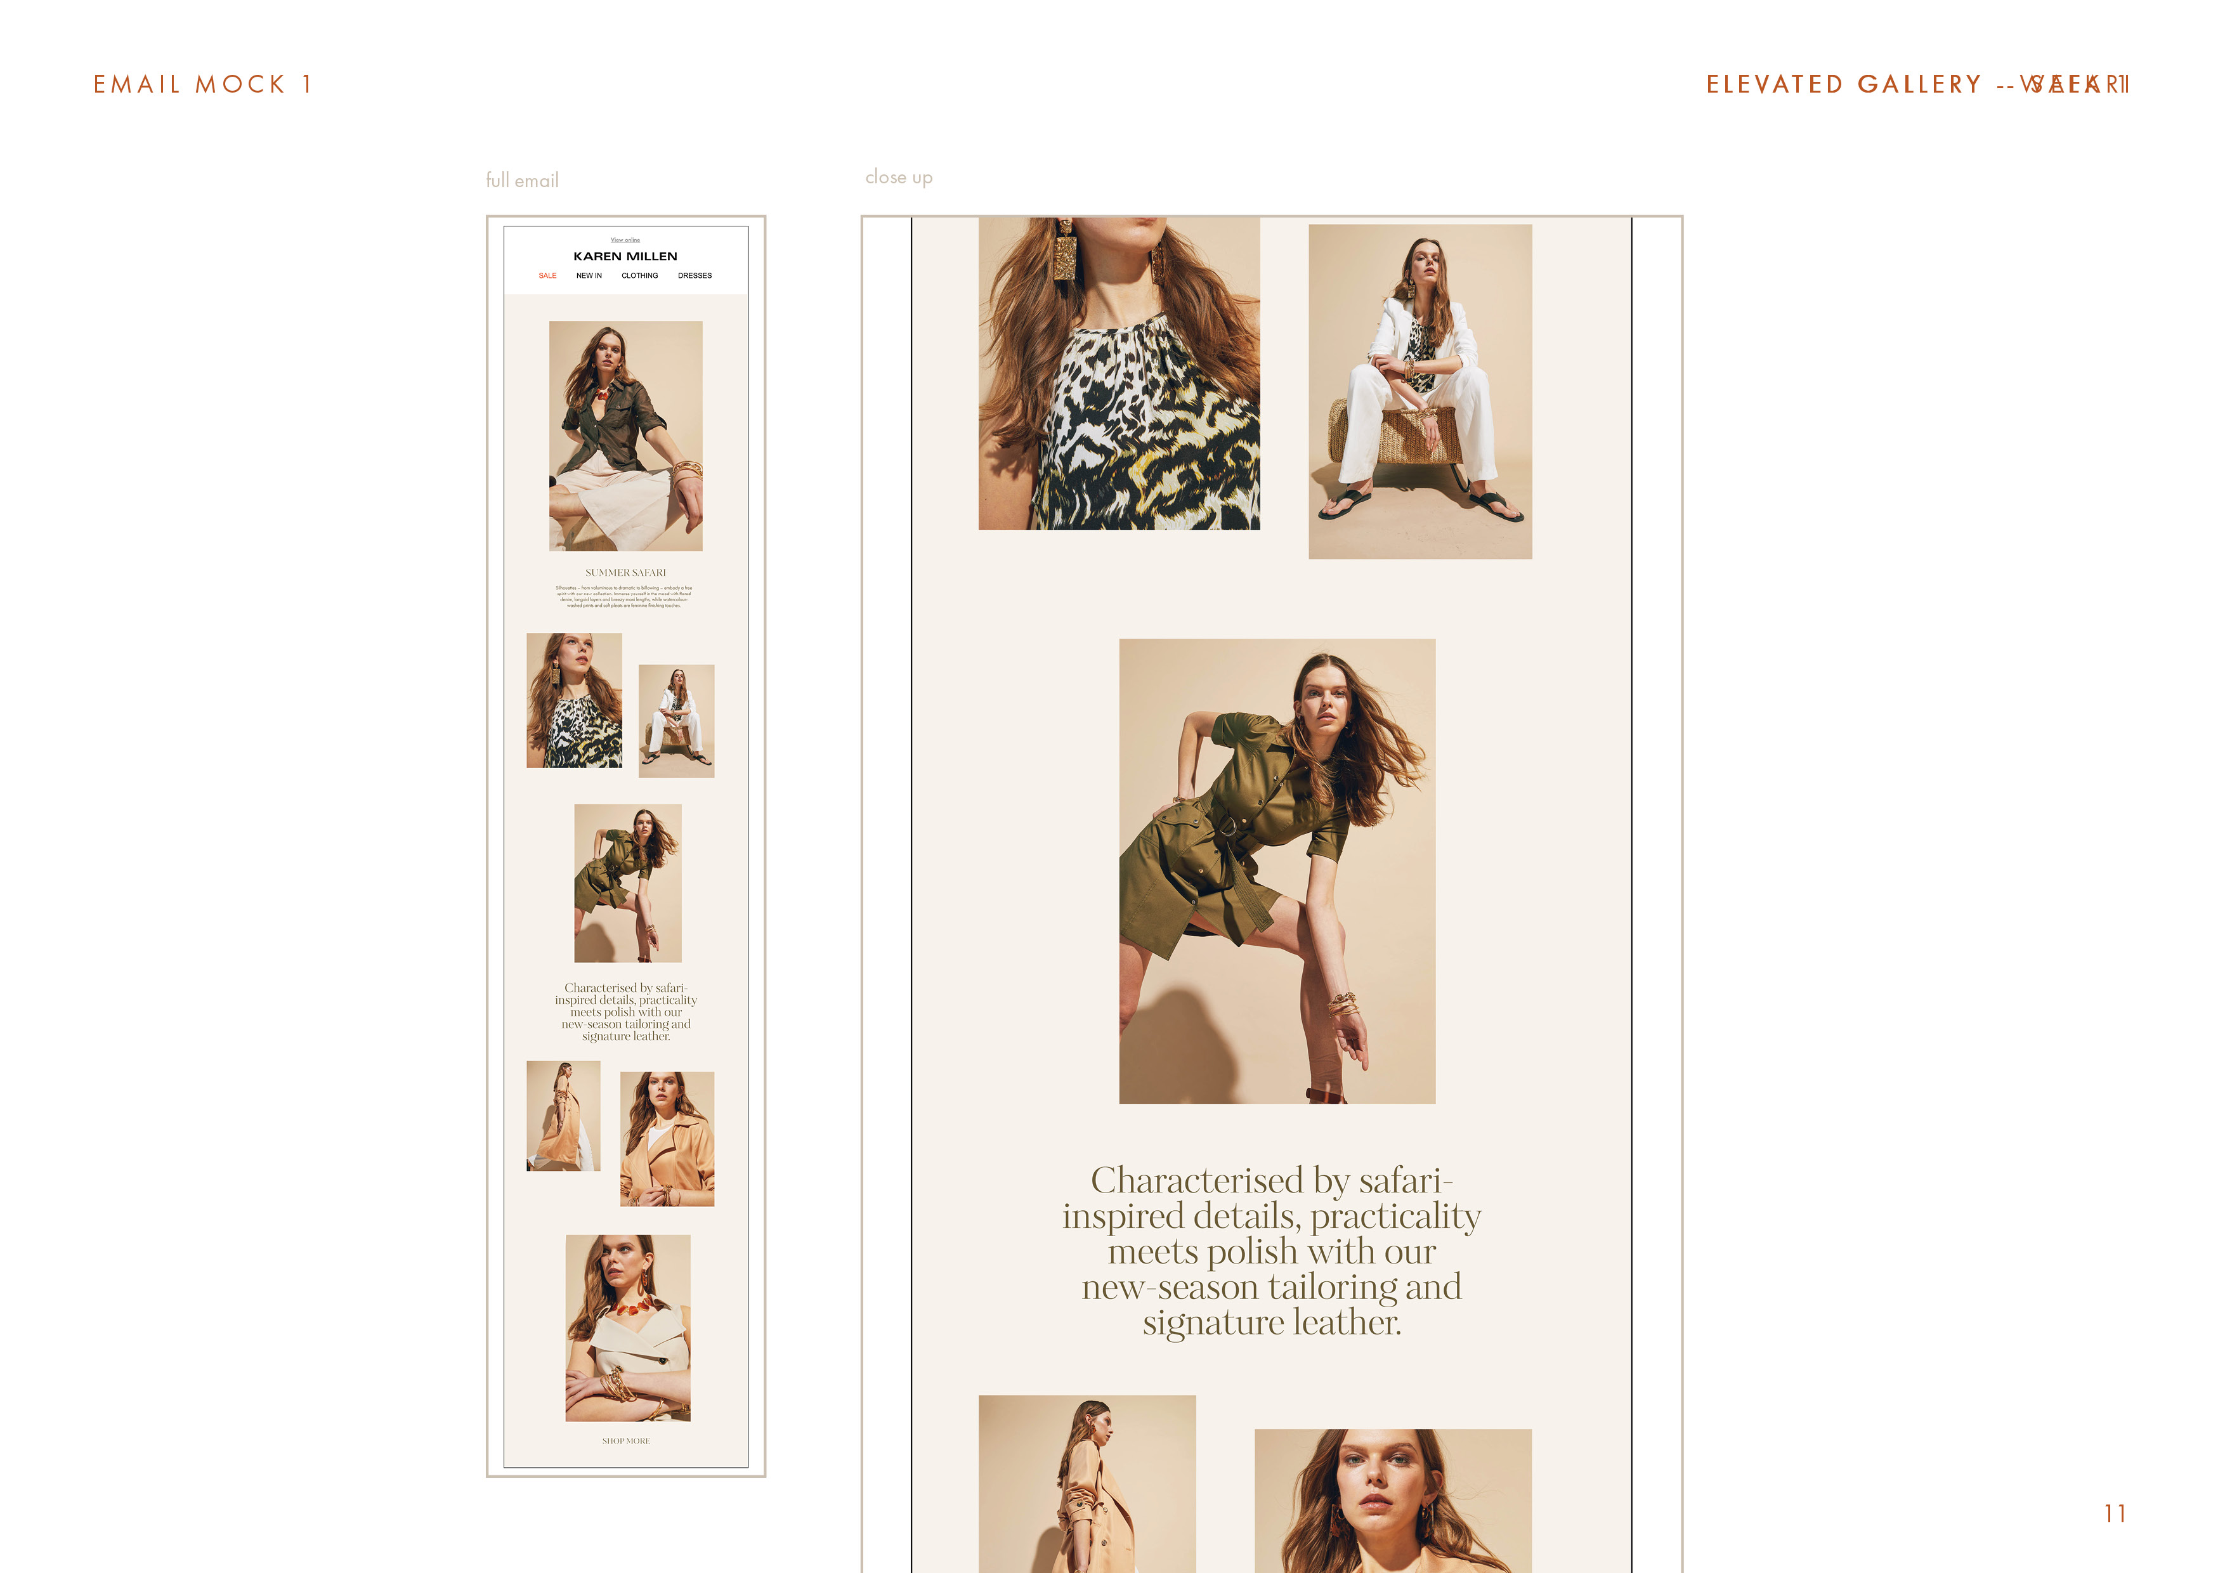Select DRESSES in the email navigation

point(695,276)
